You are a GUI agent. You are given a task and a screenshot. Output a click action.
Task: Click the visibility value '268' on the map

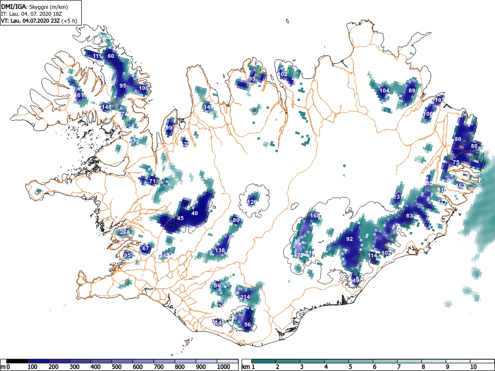pos(125,232)
